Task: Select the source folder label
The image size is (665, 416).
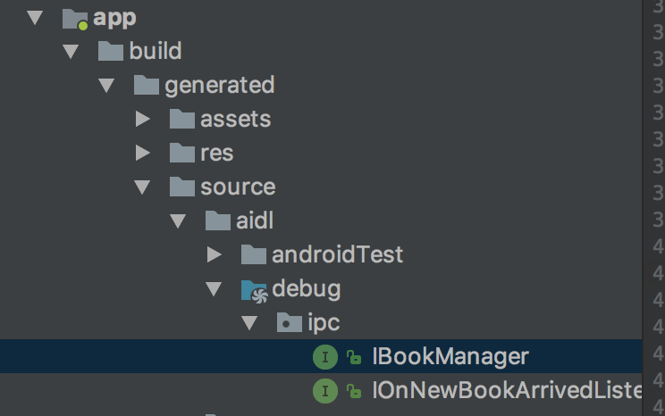Action: pos(238,187)
